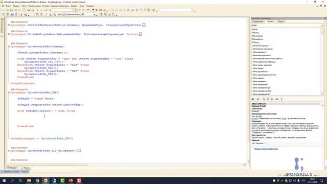Expand the ПрочитатьФайл_XLS_НаСервере procedure
This screenshot has width=327, height=184.
(9, 151)
